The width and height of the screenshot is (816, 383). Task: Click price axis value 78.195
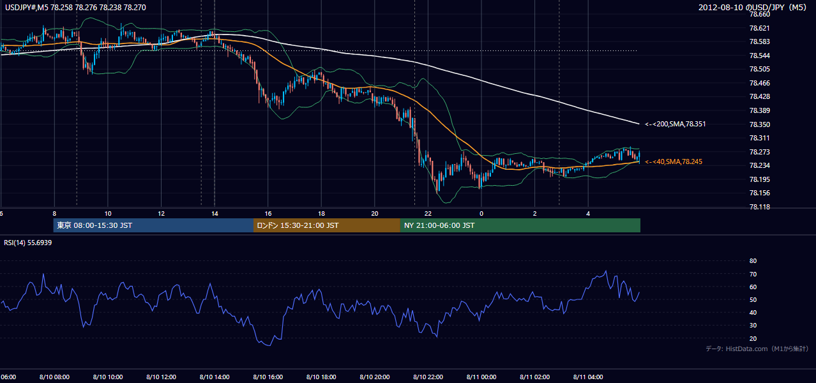[x=759, y=179]
